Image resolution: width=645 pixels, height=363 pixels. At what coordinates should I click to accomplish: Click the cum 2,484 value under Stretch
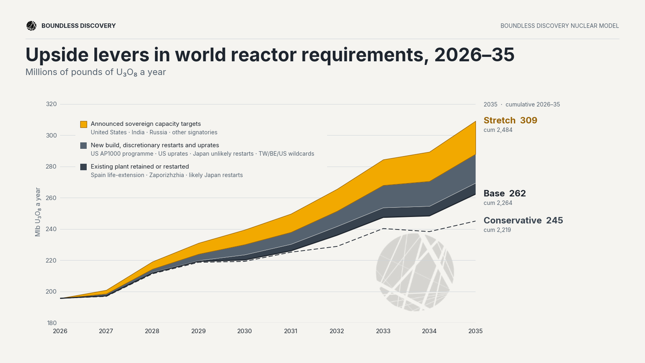pos(498,130)
